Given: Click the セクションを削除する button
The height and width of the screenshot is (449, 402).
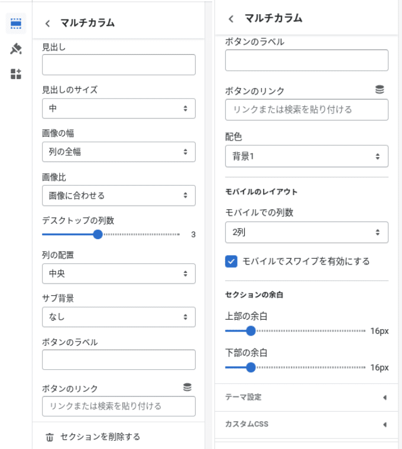Looking at the screenshot, I should click(93, 437).
